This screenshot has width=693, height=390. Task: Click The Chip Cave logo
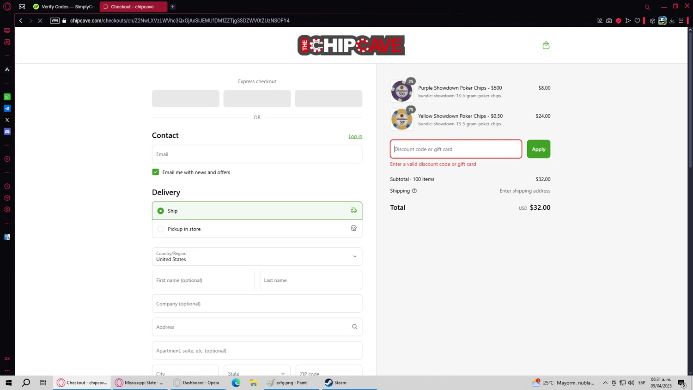click(351, 45)
